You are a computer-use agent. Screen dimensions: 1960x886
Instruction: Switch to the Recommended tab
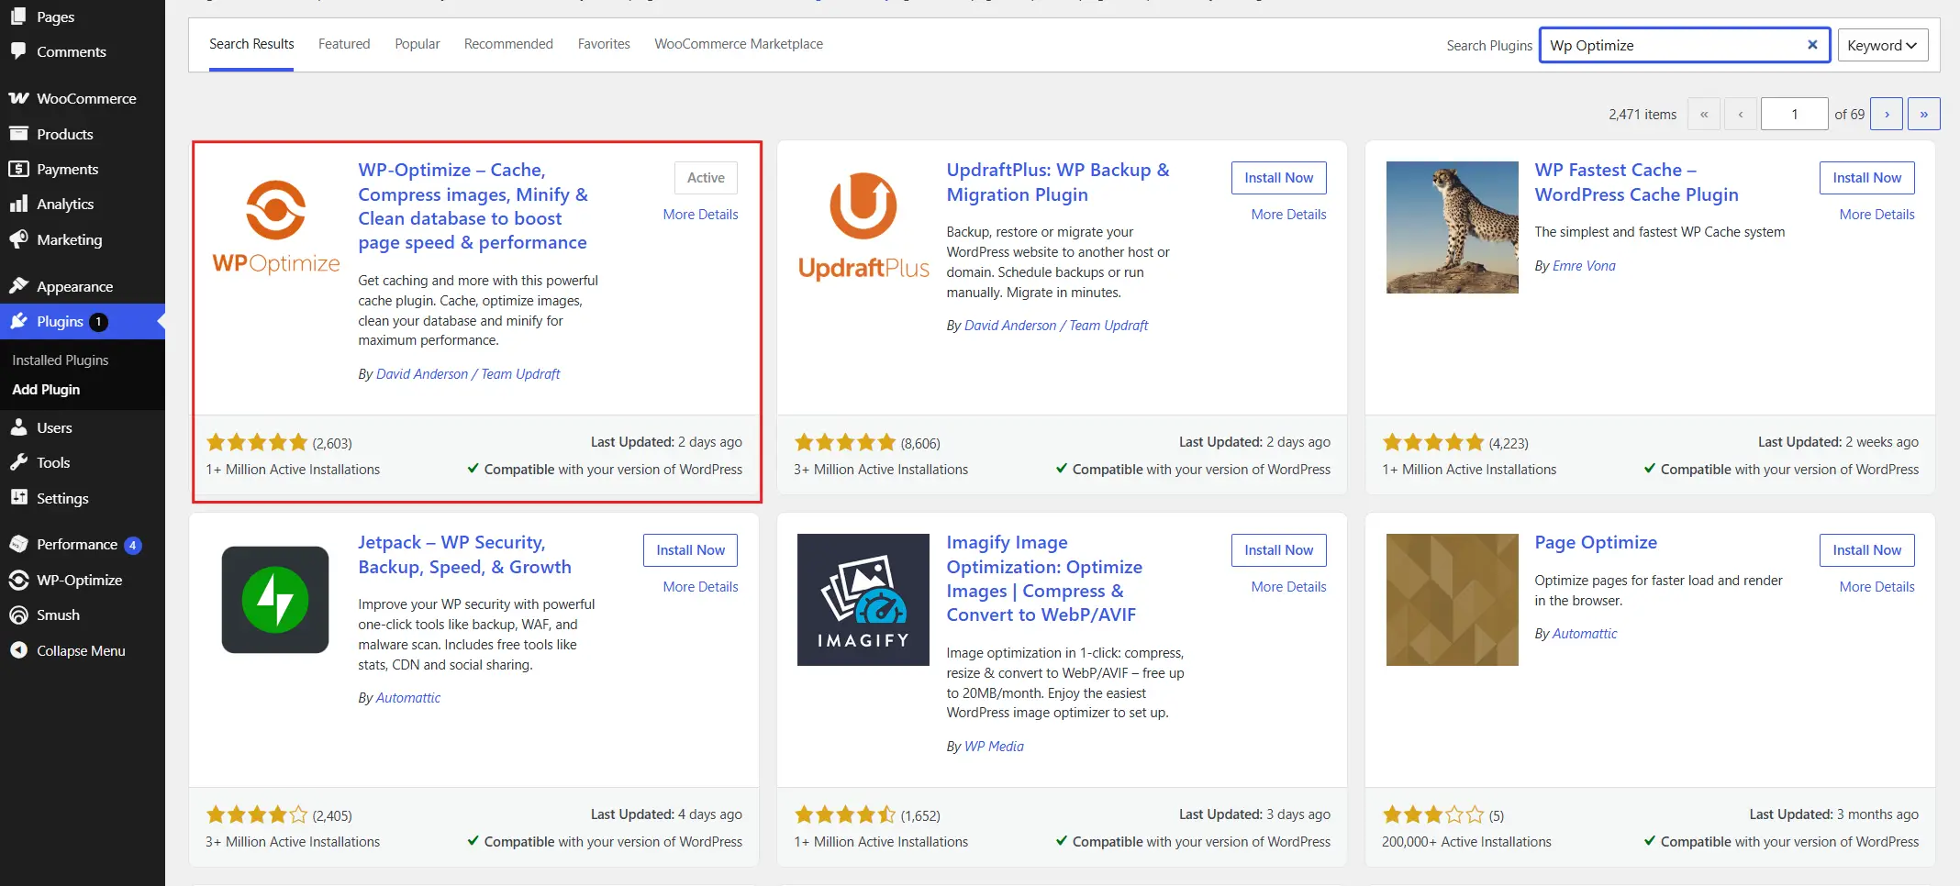click(508, 44)
